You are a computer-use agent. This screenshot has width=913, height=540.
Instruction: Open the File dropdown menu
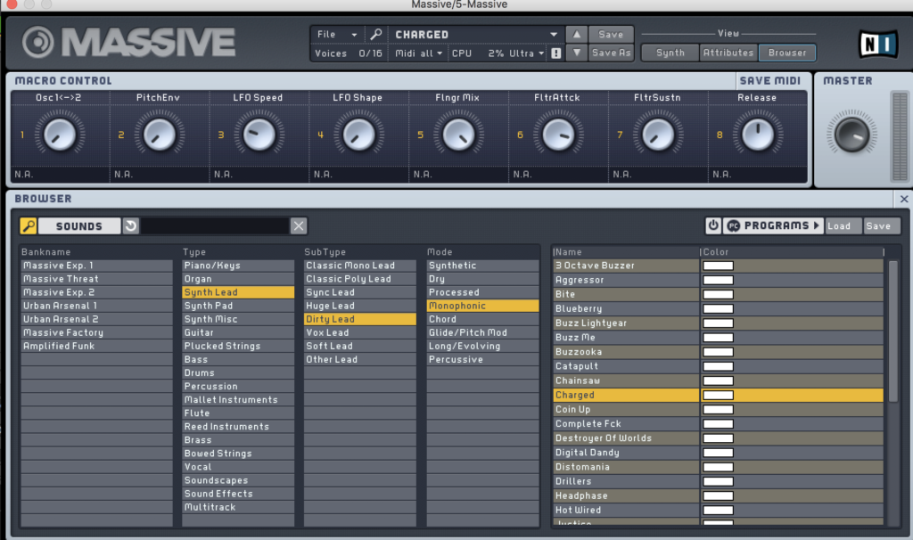(338, 35)
